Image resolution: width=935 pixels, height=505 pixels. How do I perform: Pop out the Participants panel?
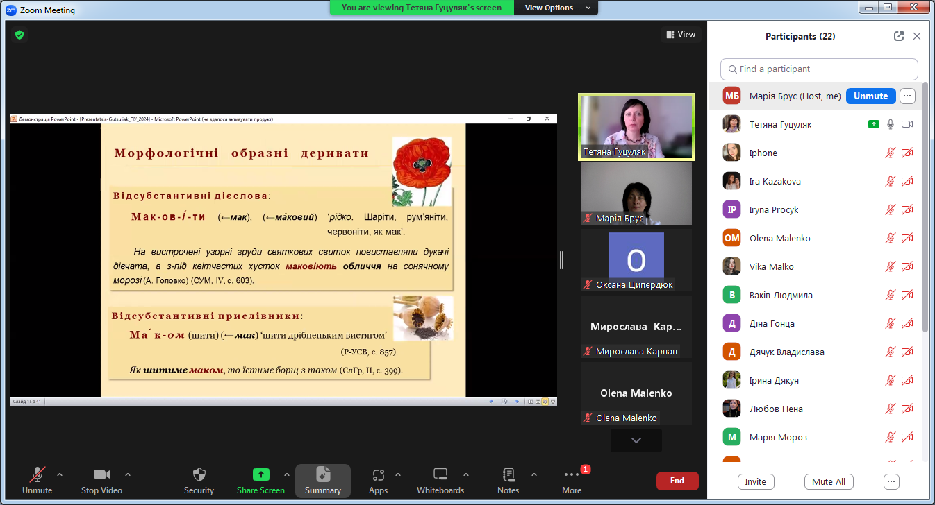[x=899, y=36]
